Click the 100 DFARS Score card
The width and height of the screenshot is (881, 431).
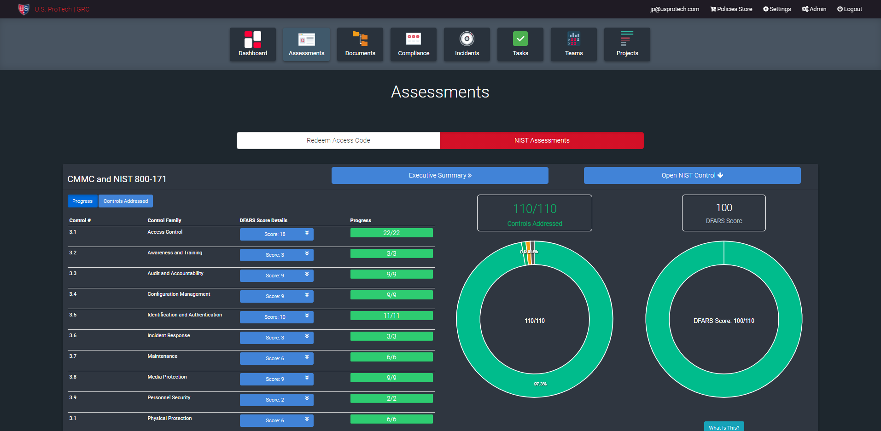[x=724, y=213]
